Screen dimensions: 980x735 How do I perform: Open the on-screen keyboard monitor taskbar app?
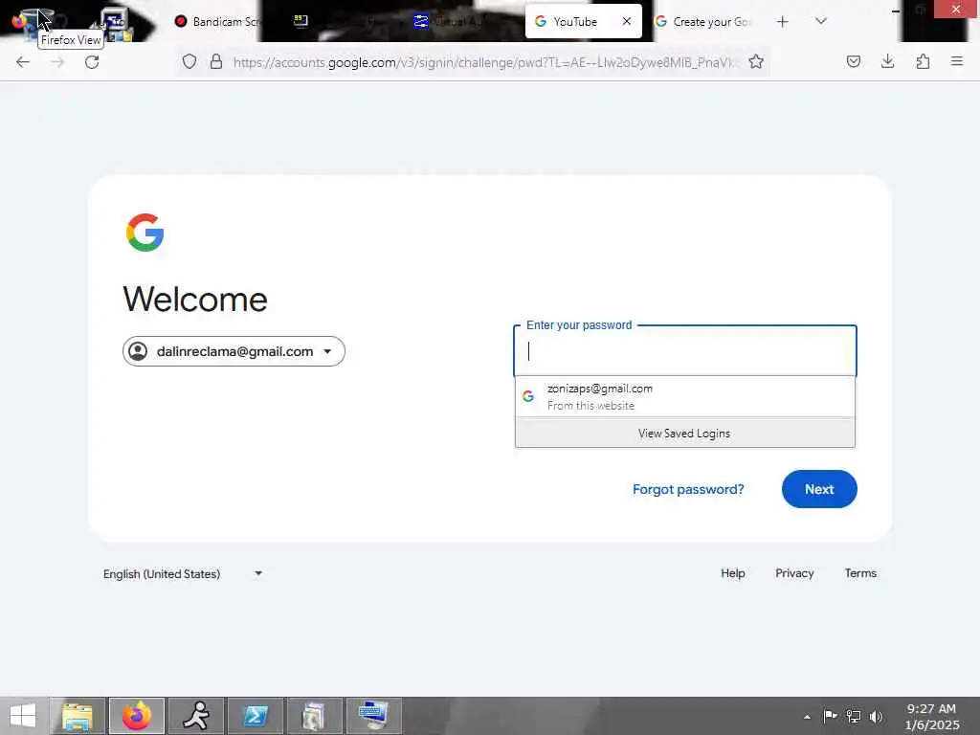pyautogui.click(x=373, y=716)
